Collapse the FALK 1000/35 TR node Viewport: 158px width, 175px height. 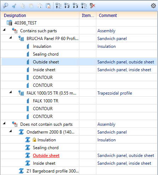(x=11, y=92)
